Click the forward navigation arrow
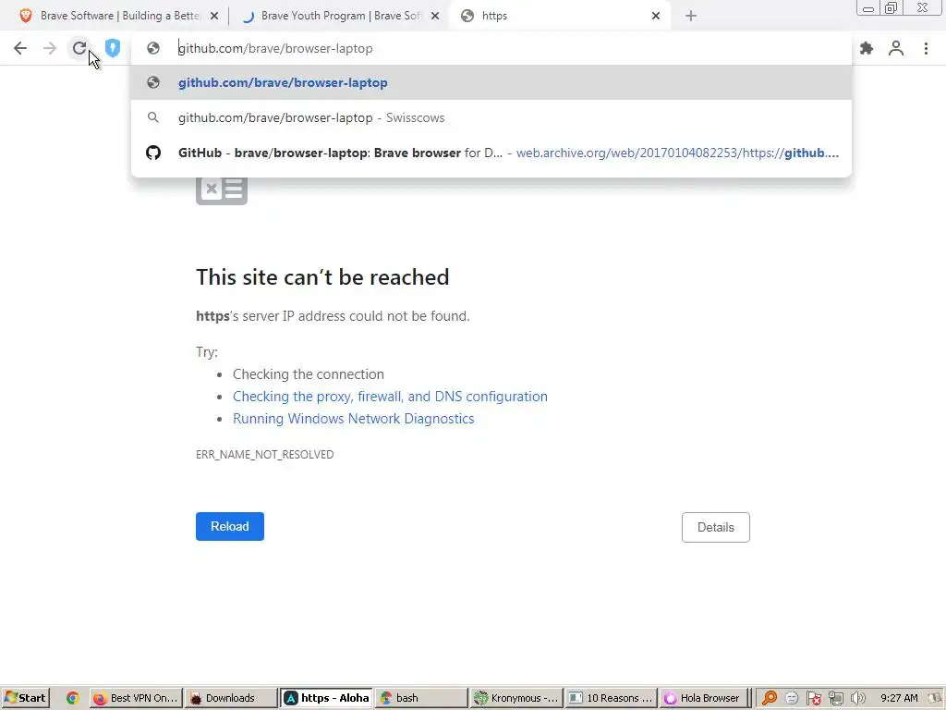Screen dimensions: 946x710 click(x=50, y=48)
